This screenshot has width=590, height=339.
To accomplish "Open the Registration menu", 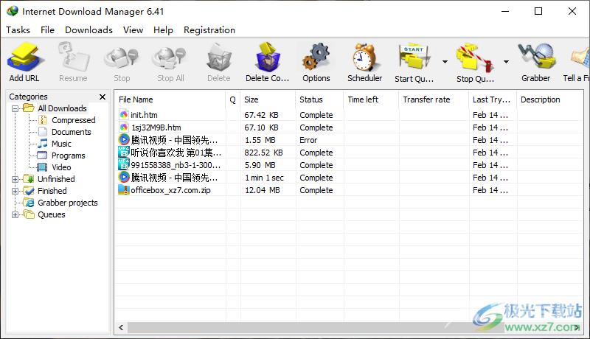I will click(209, 30).
